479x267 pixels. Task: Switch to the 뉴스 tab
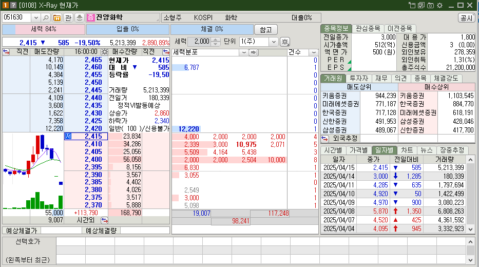[427, 150]
